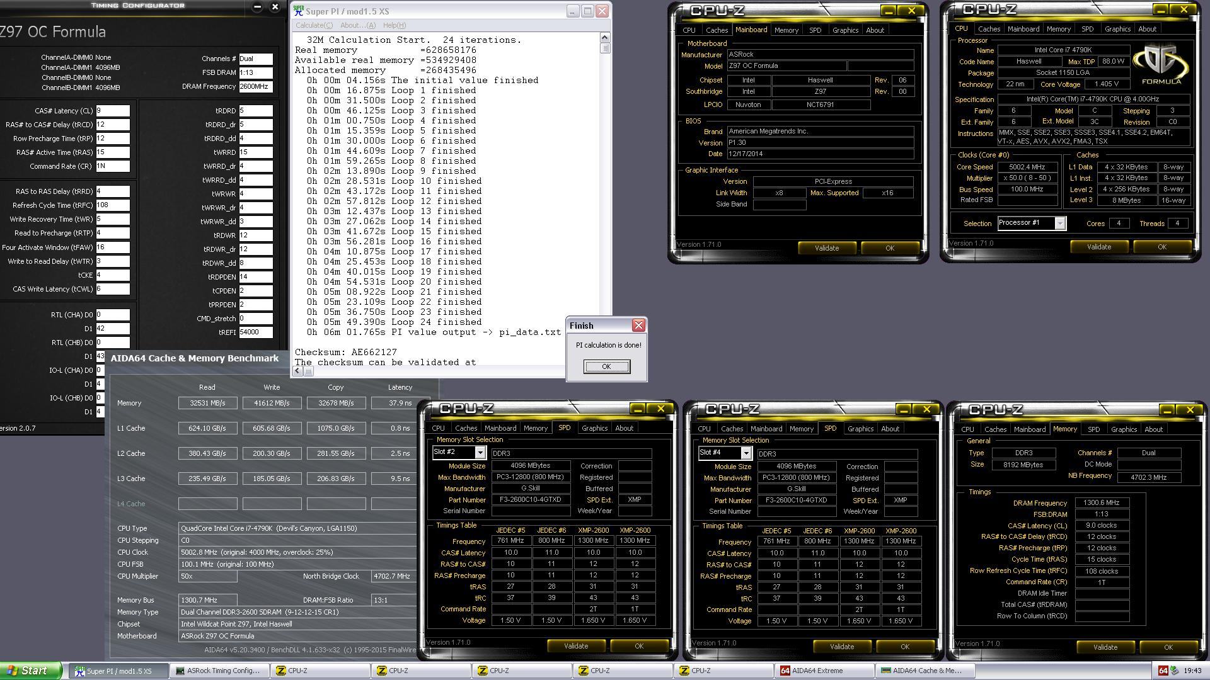Screen dimensions: 1210x680
Task: Expand the Processor #1 selection dropdown
Action: pos(1059,224)
